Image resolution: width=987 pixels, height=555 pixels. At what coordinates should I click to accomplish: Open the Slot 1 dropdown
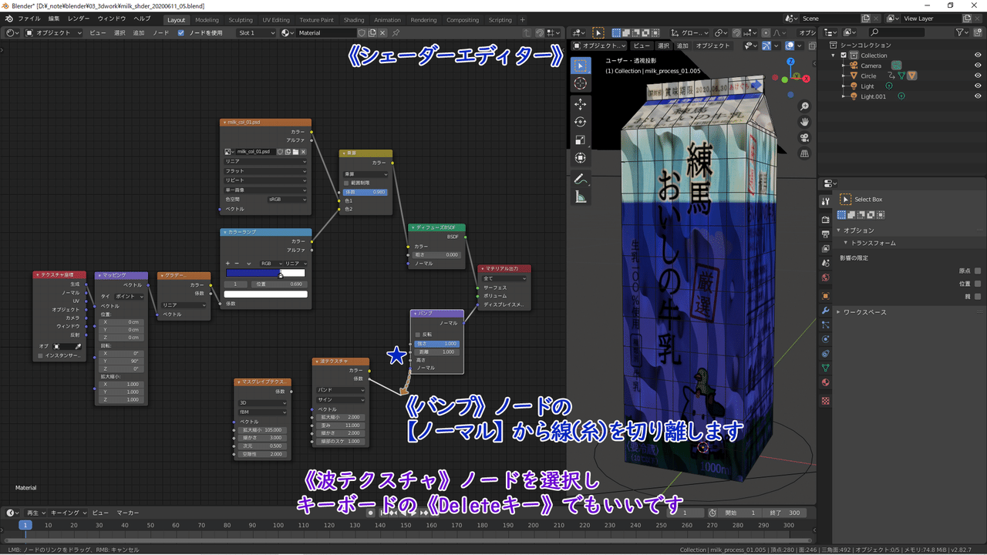[255, 32]
